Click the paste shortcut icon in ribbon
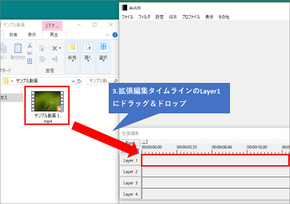 30,61
